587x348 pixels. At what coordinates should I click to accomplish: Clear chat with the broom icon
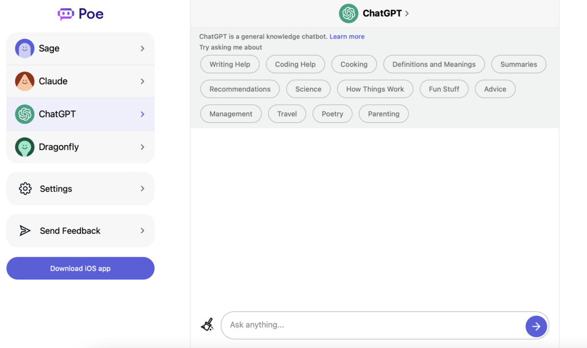click(x=208, y=324)
